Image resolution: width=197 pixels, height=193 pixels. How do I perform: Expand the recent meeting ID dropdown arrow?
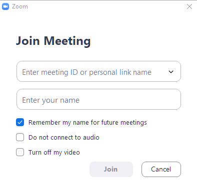(171, 72)
